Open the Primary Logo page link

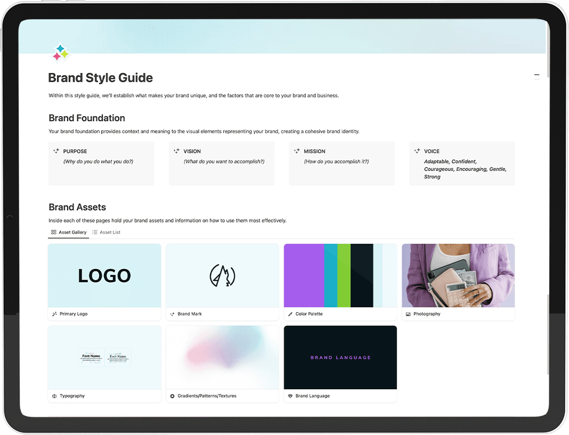tap(74, 314)
